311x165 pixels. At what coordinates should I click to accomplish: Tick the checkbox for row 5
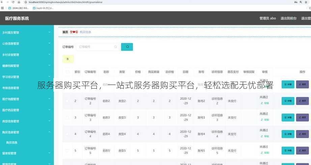point(67,151)
